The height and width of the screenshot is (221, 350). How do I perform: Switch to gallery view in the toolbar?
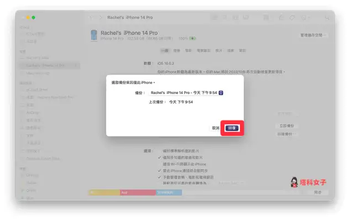tap(246, 17)
